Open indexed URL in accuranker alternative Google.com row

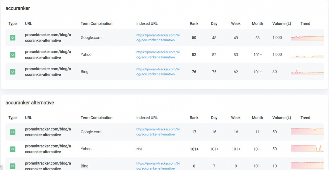158,132
